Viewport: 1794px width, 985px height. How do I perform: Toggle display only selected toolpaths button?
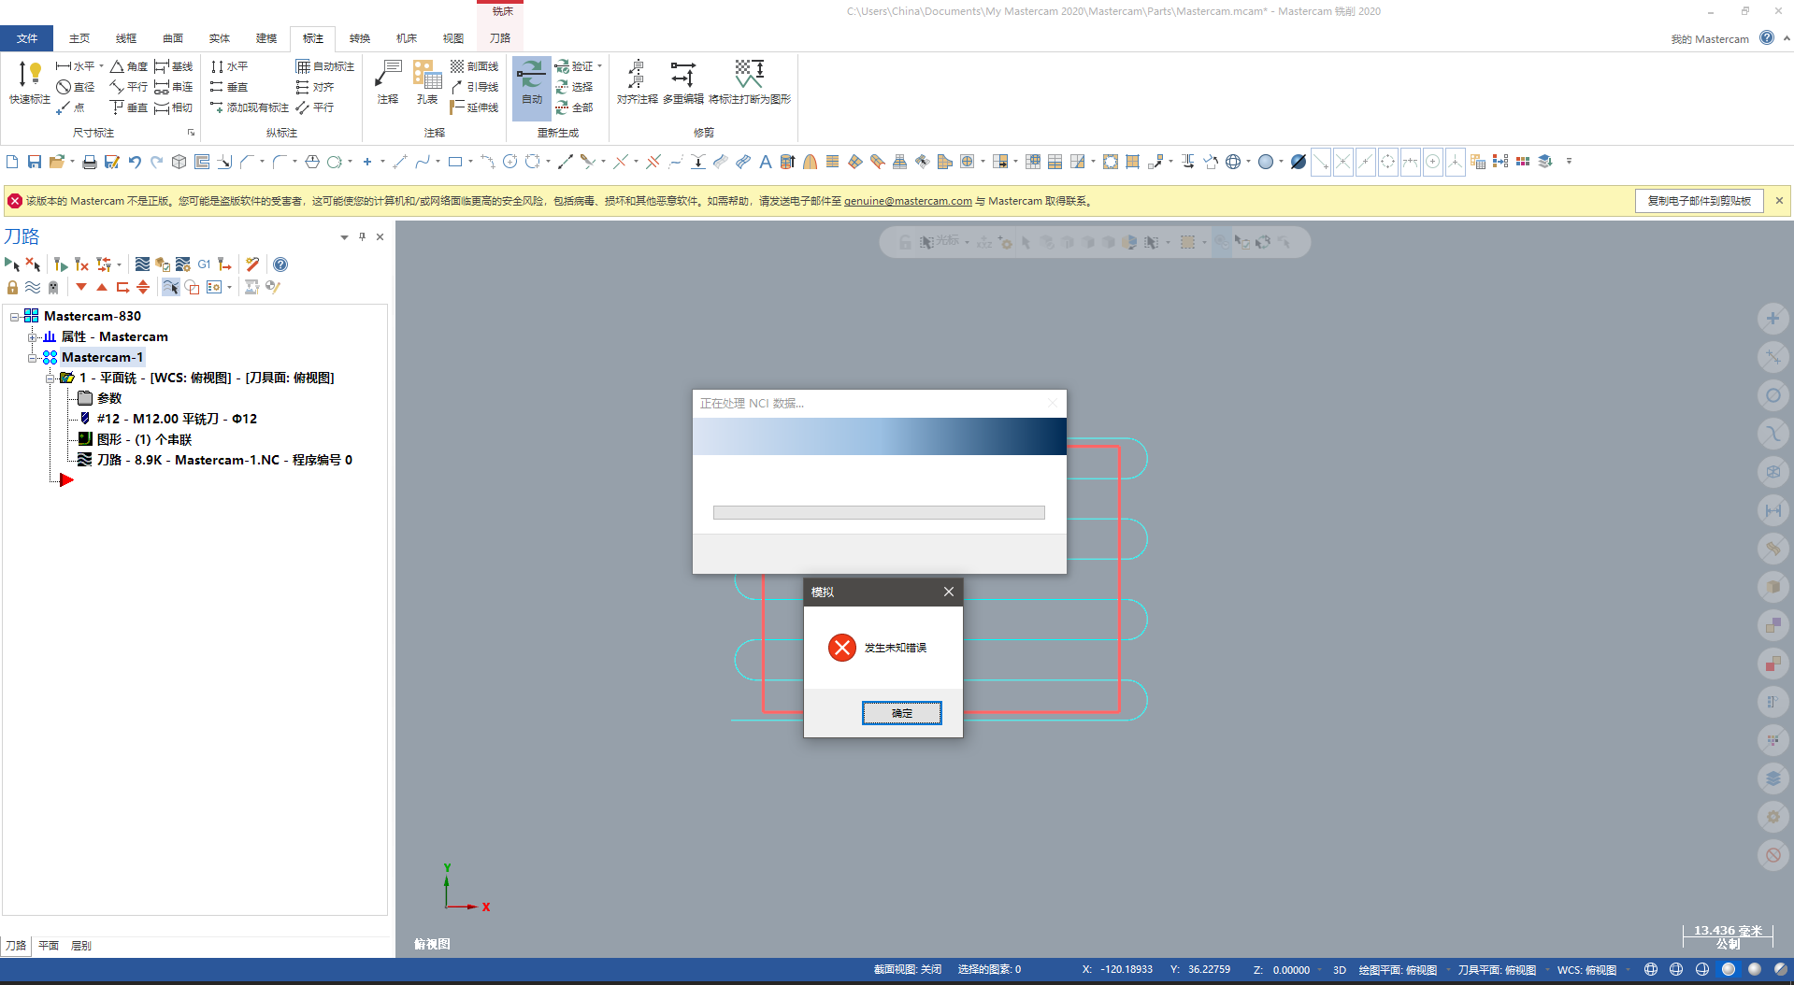click(x=170, y=287)
